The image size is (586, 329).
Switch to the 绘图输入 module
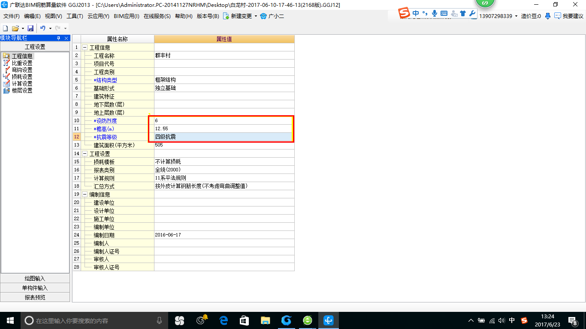click(x=35, y=278)
